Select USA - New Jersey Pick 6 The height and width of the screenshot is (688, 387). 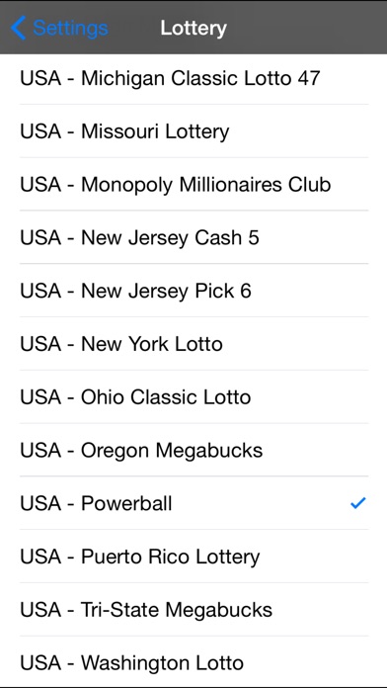[193, 291]
